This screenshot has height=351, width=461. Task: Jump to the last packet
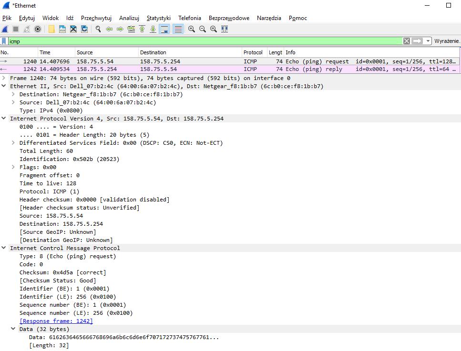tap(153, 29)
